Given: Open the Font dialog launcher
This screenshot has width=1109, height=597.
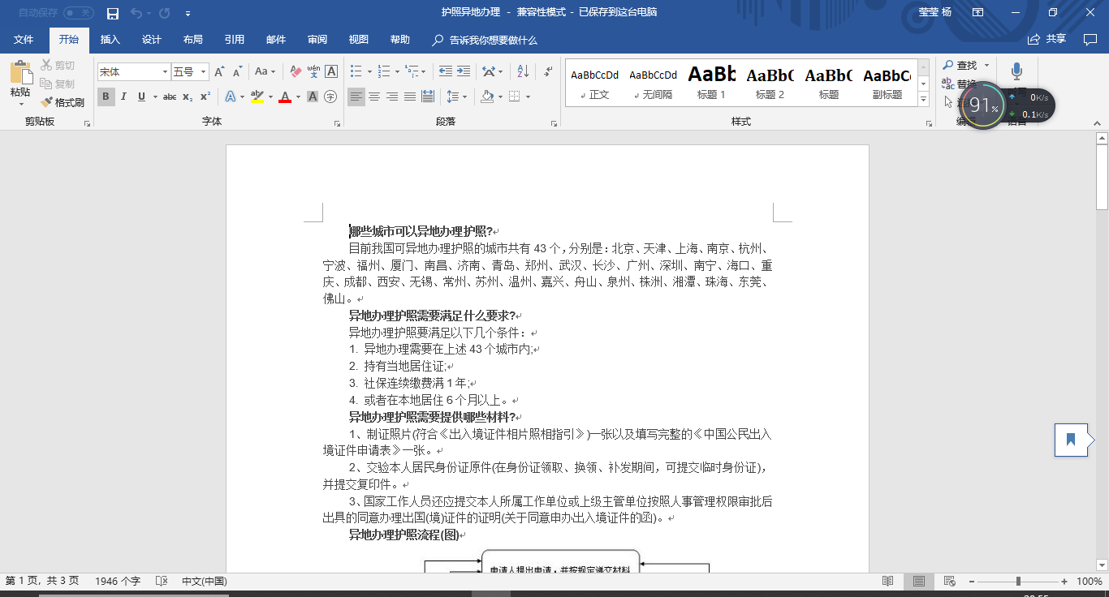Looking at the screenshot, I should pyautogui.click(x=337, y=123).
